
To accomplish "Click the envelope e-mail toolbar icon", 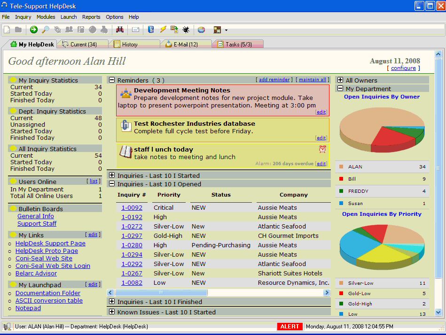I will 135,30.
